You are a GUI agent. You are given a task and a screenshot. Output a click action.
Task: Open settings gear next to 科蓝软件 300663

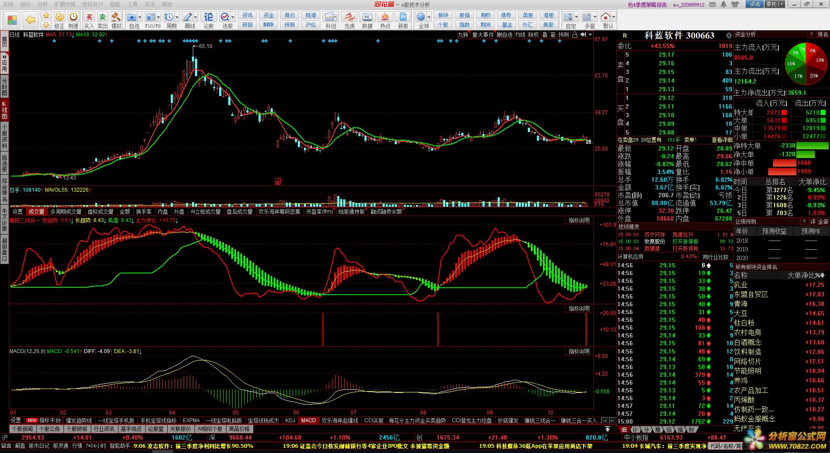729,35
